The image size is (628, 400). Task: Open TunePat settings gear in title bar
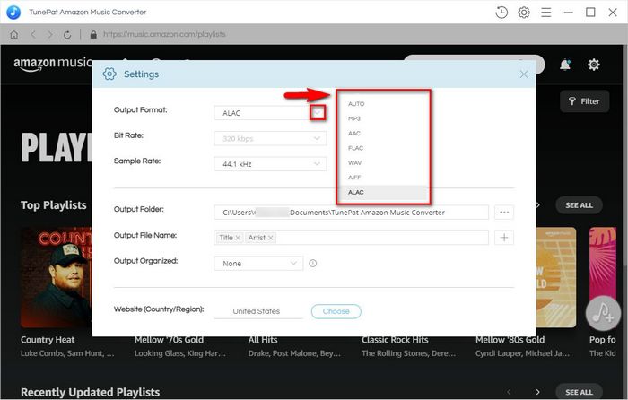pyautogui.click(x=524, y=13)
